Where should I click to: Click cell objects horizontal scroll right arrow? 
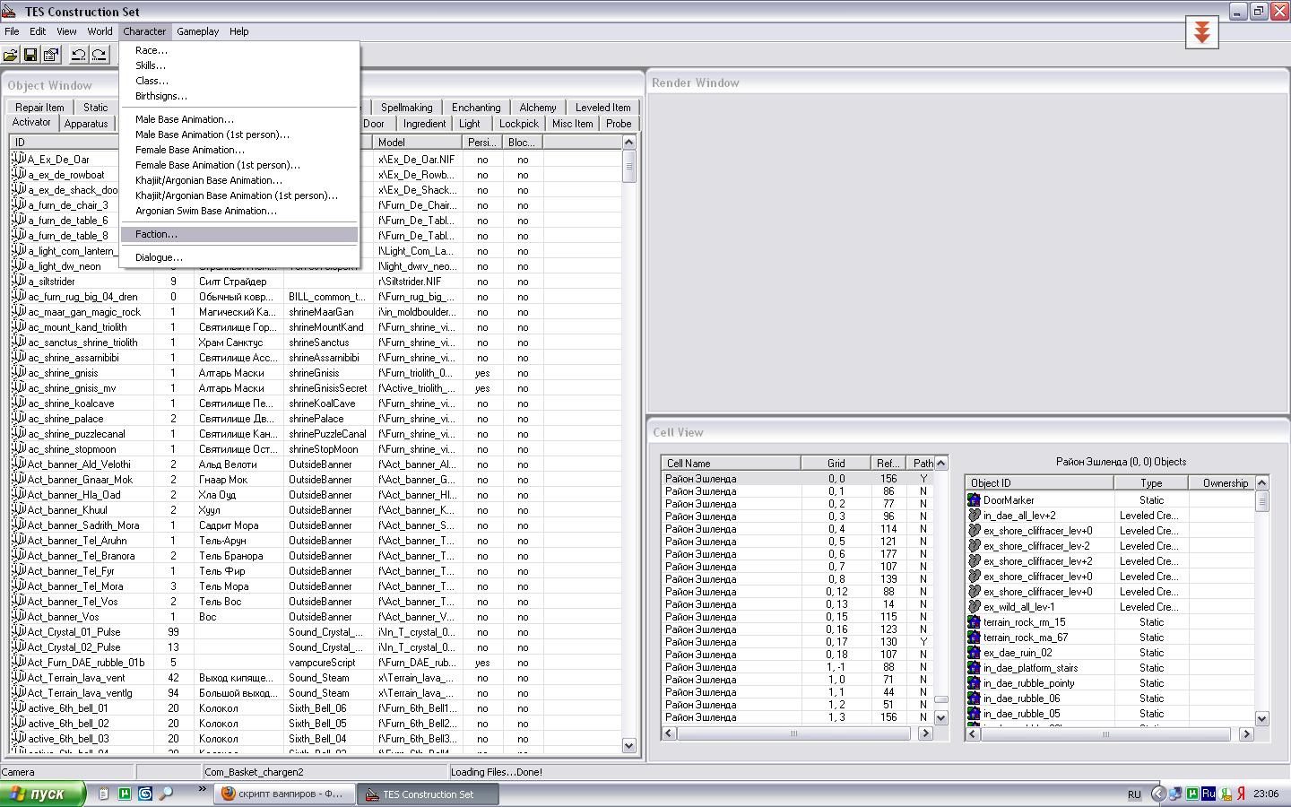(x=1245, y=734)
